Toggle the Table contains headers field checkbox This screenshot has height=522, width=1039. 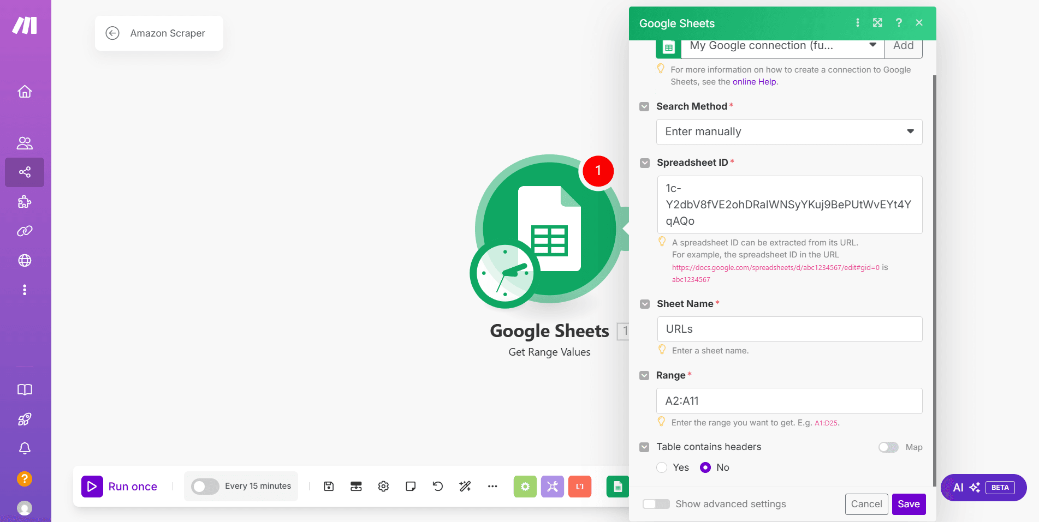point(644,447)
